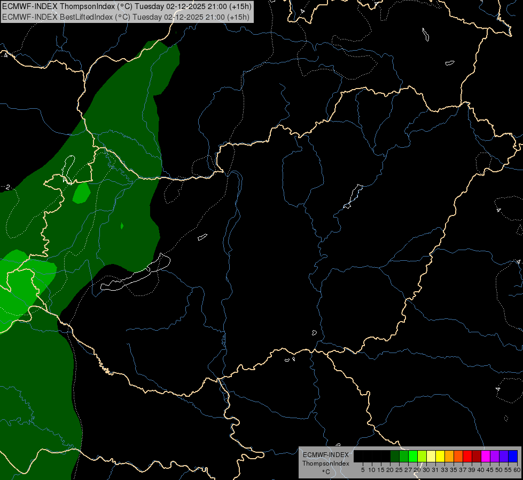Click the medium green 25–27 legend swatch

[404, 456]
